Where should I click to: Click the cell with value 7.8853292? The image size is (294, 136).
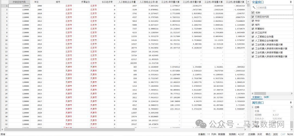[149, 6]
